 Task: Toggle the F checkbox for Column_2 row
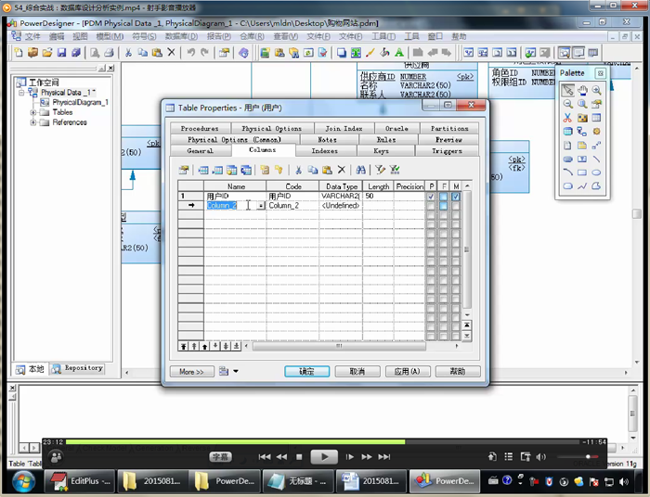coord(443,206)
